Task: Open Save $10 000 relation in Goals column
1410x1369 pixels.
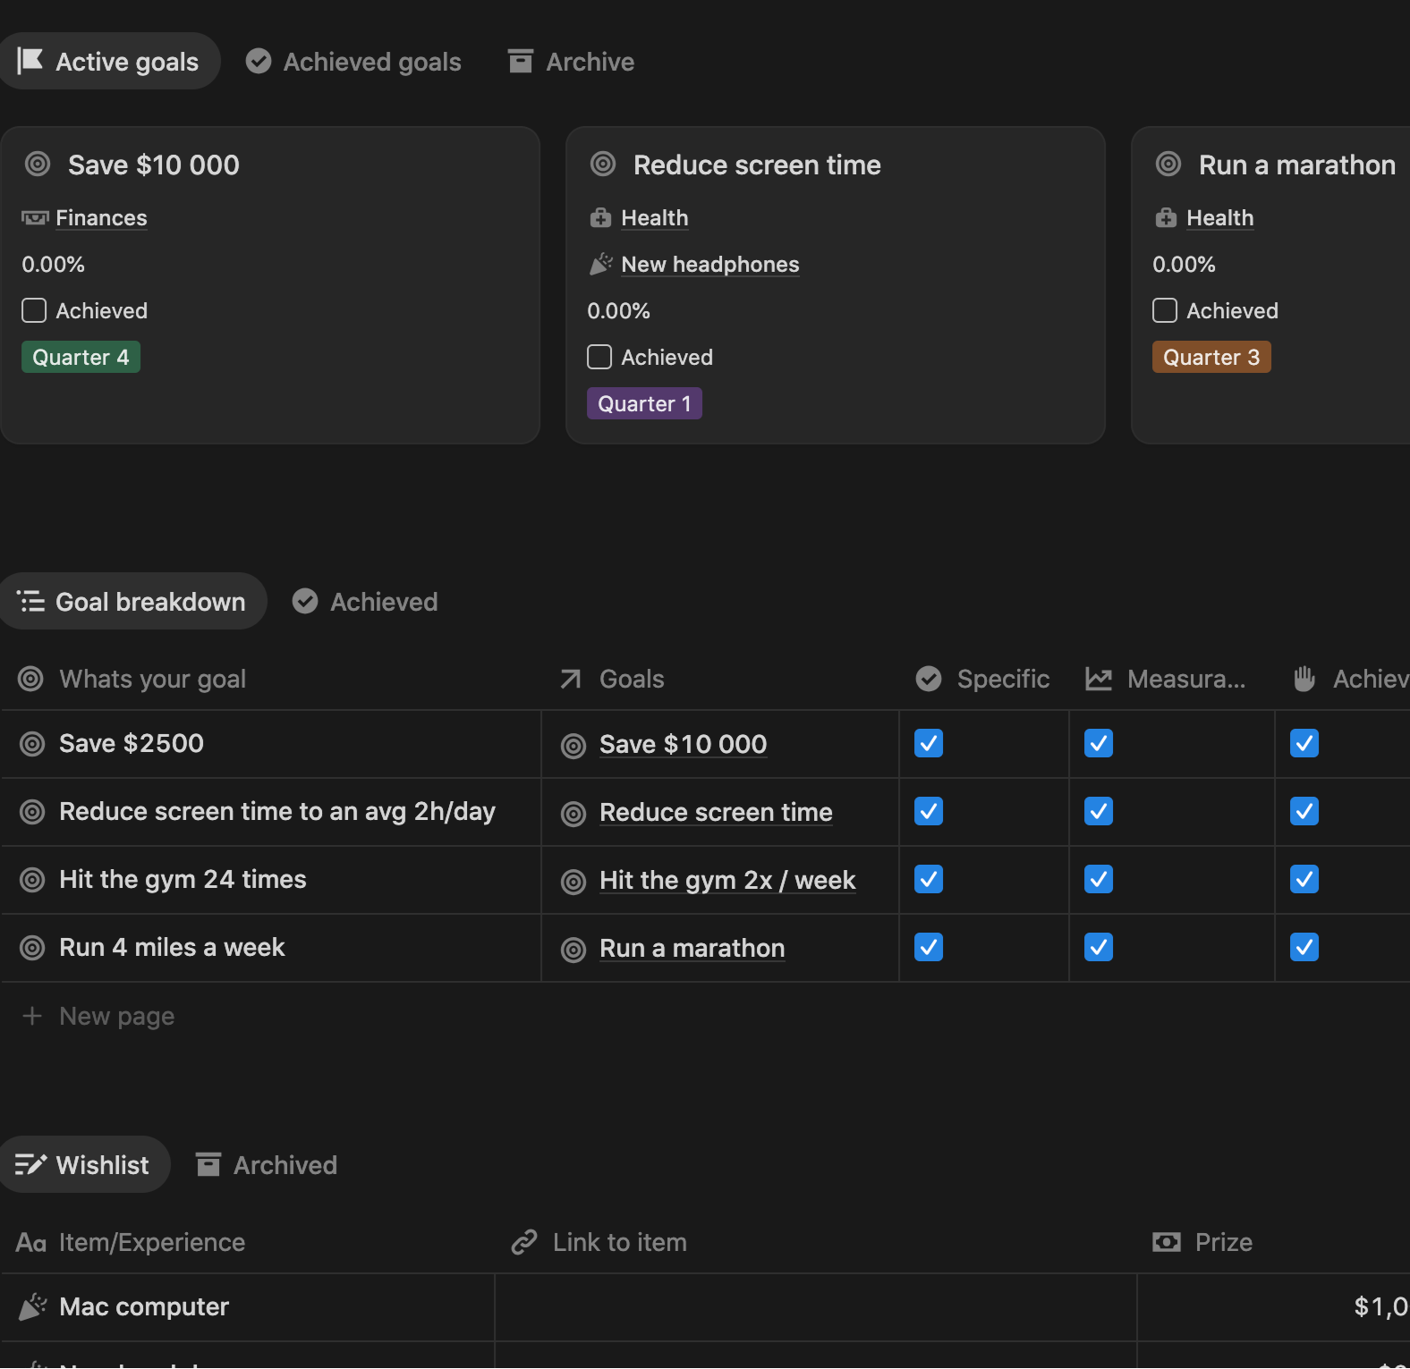Action: 683,745
